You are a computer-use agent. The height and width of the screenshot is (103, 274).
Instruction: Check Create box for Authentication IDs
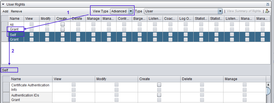pos(159,95)
